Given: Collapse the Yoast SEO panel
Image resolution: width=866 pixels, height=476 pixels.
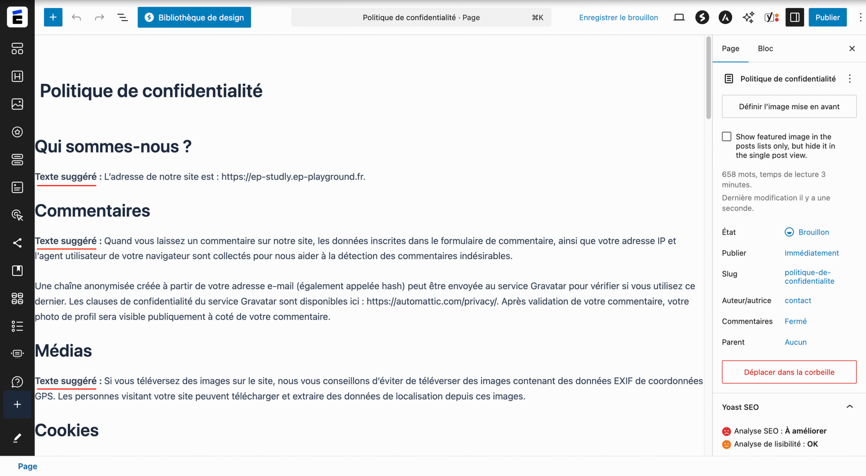Looking at the screenshot, I should (x=849, y=407).
